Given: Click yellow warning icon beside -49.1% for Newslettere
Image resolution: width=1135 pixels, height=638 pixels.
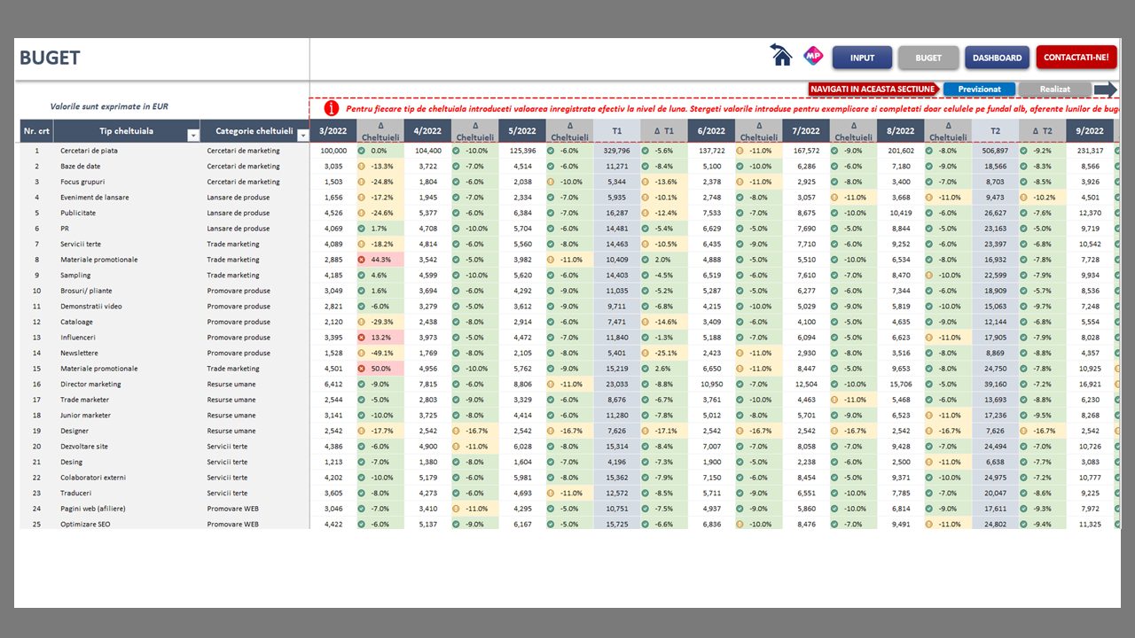Looking at the screenshot, I should point(362,353).
